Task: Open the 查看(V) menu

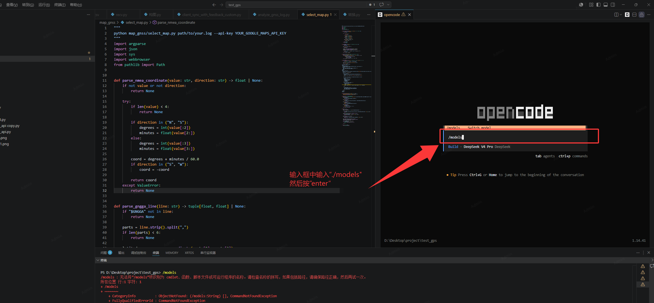Action: [x=12, y=5]
